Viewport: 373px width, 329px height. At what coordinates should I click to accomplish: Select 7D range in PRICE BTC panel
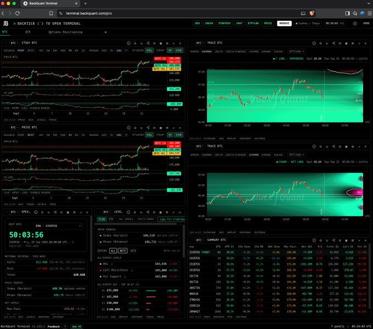[x=111, y=135]
